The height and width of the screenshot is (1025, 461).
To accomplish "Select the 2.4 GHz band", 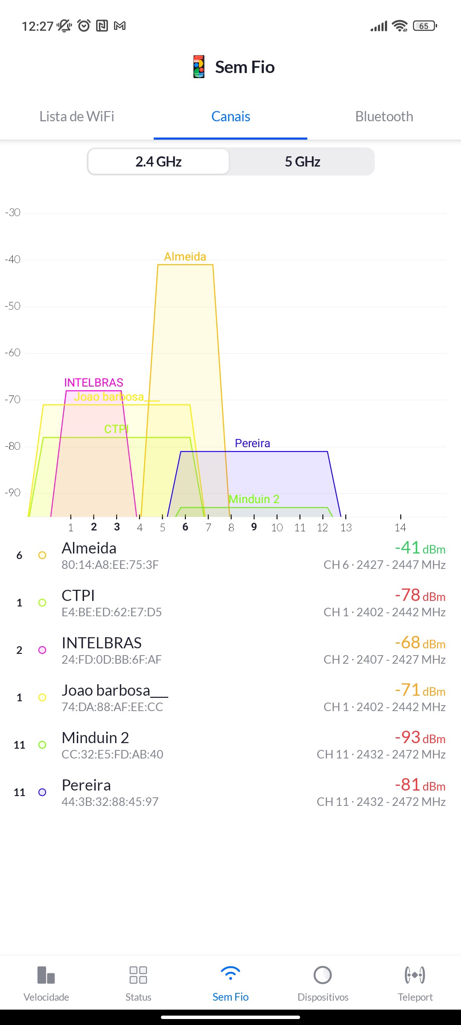I will (159, 162).
